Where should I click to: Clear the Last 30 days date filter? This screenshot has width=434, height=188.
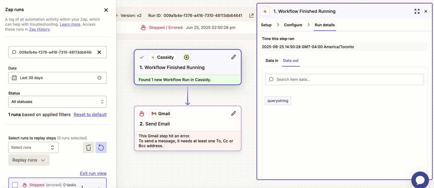tap(100, 78)
